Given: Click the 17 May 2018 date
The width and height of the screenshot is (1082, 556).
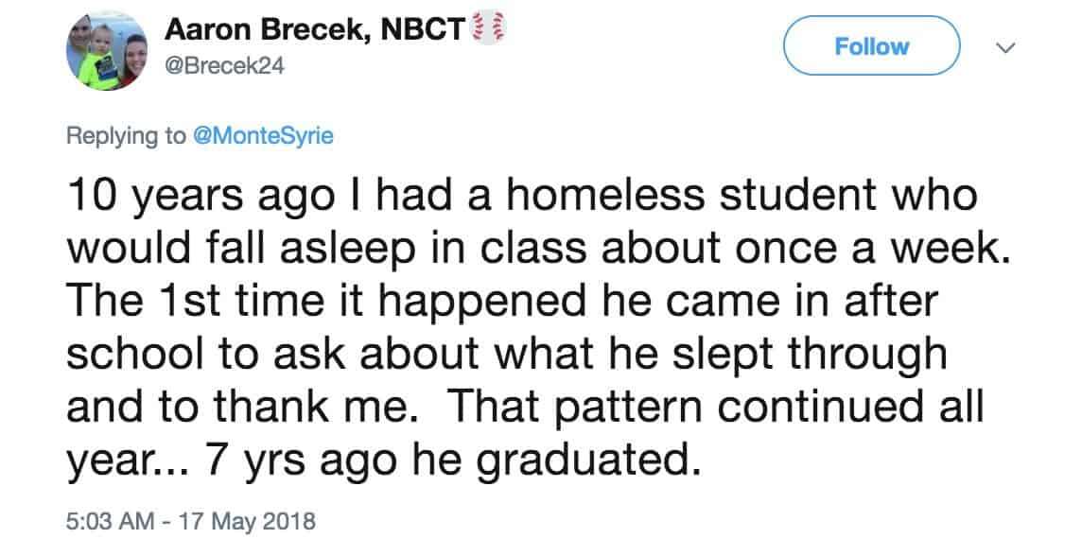Looking at the screenshot, I should pos(237,520).
